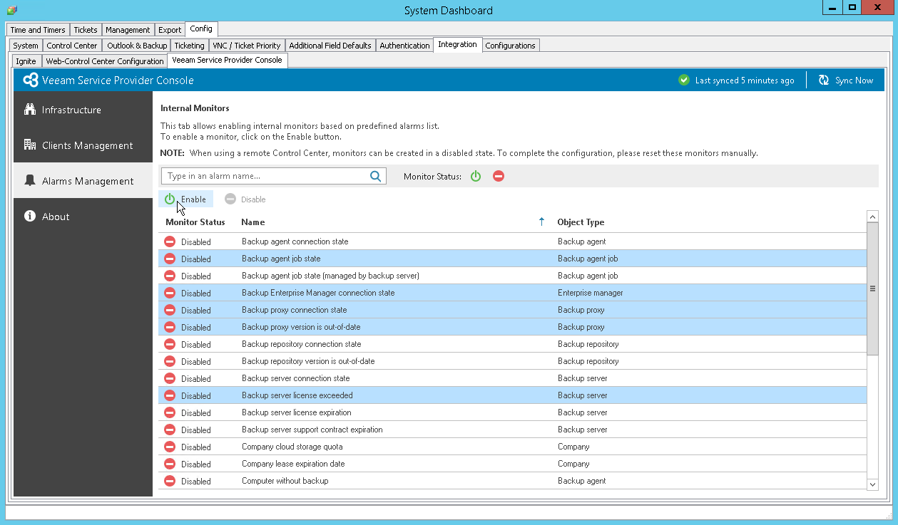
Task: Switch to the Tickets tab
Action: click(x=85, y=29)
